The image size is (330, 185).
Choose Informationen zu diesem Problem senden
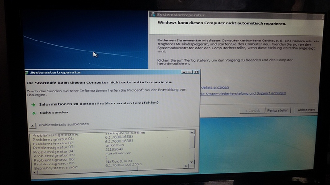[x=99, y=103]
